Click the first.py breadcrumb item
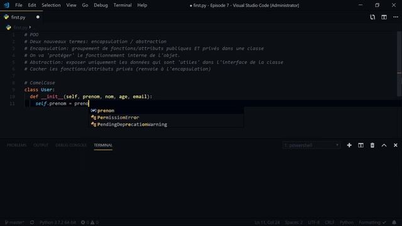Viewport: 402px width, 226px height. tap(20, 28)
